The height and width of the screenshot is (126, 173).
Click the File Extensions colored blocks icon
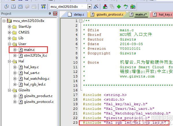[x=105, y=7]
